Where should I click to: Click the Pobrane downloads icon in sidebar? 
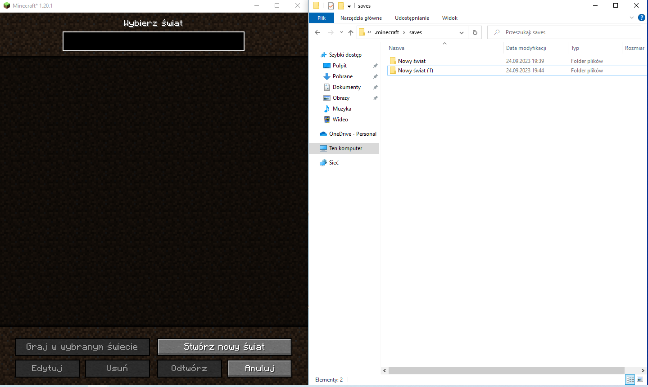(x=327, y=76)
